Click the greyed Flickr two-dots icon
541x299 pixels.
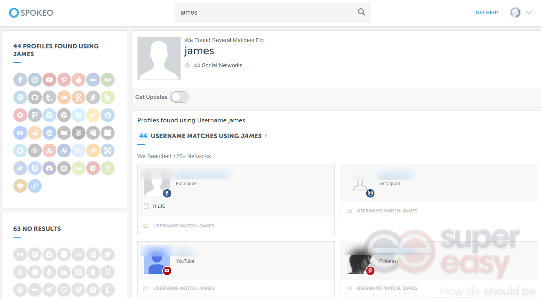[x=20, y=255]
